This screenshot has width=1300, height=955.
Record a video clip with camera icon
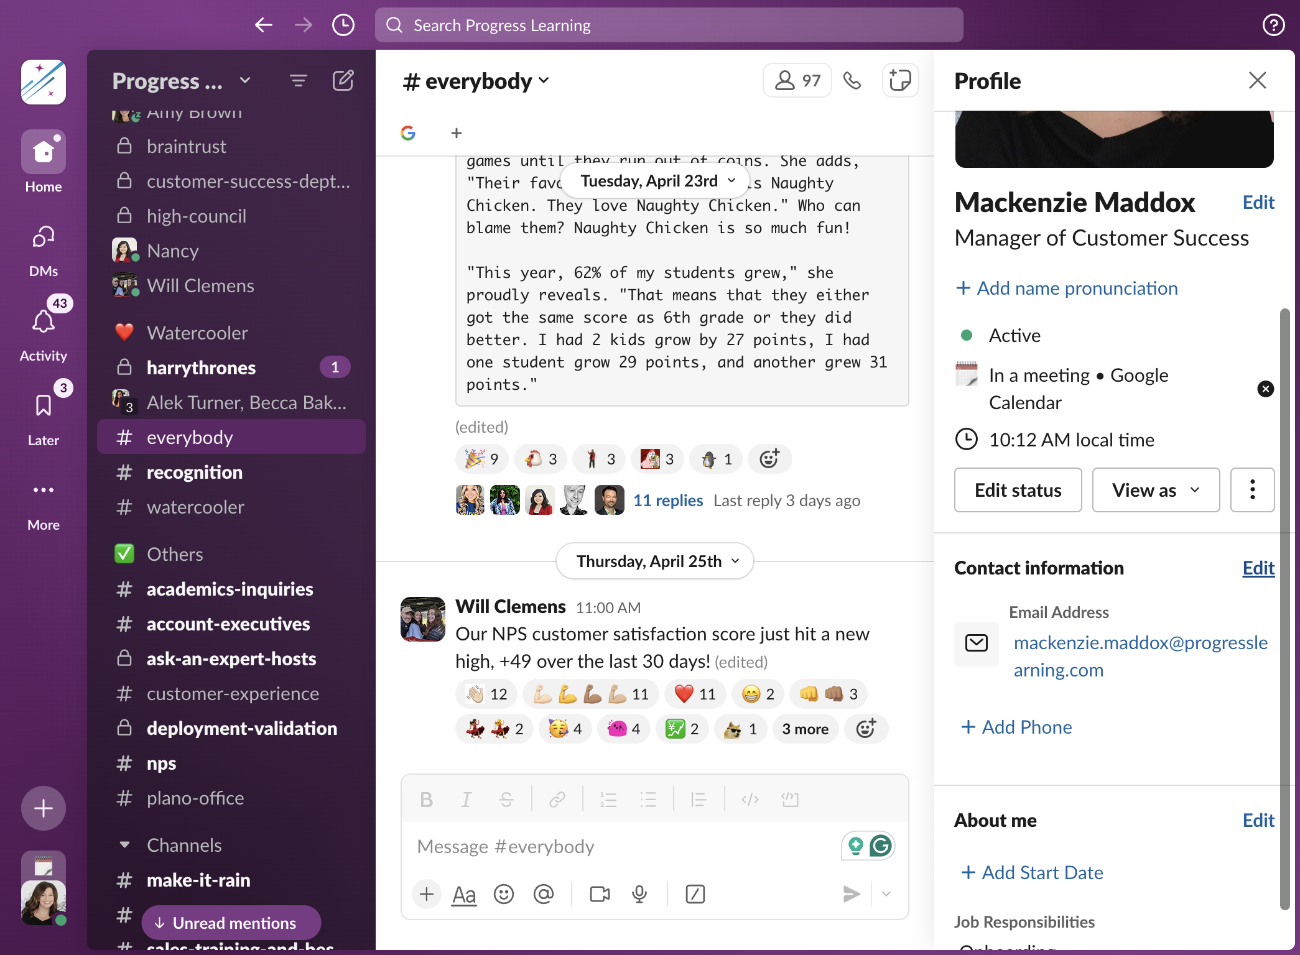click(x=600, y=894)
